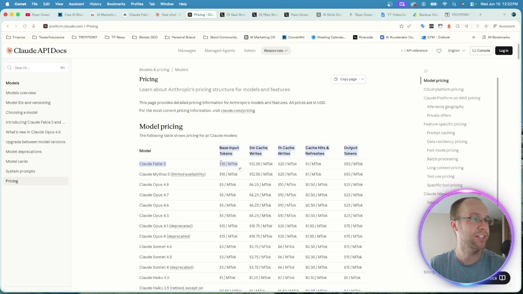Open the extensions puzzle-piece menu
Viewport: 523px width, 294px height.
pyautogui.click(x=458, y=26)
